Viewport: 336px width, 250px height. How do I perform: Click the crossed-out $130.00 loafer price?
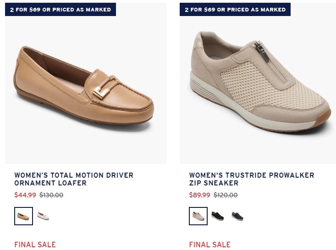(51, 195)
